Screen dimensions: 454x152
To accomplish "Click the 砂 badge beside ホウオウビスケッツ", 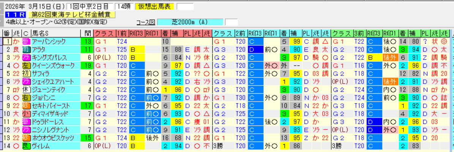I will coord(25,138).
